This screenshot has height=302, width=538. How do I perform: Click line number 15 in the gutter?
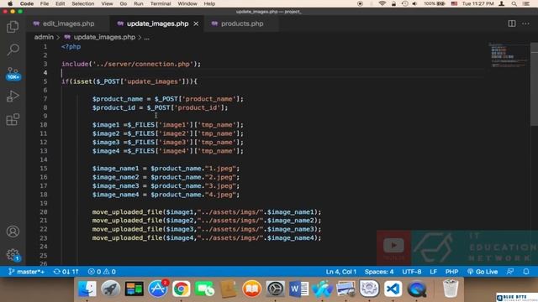[x=44, y=169]
